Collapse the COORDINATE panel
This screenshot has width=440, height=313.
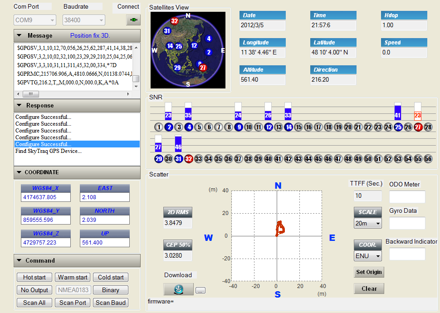19,172
